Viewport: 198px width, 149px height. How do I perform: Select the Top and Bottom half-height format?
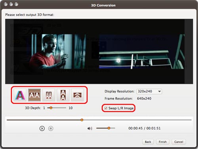pyautogui.click(x=77, y=95)
